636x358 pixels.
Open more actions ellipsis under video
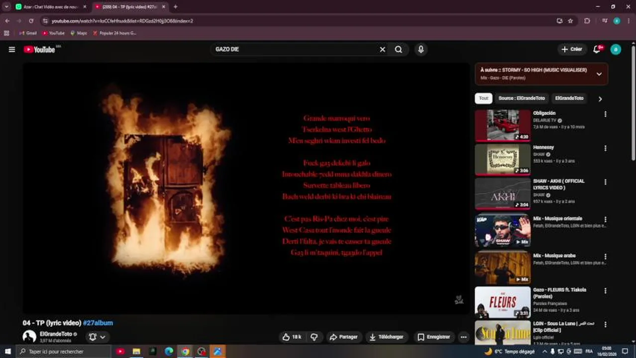point(463,337)
